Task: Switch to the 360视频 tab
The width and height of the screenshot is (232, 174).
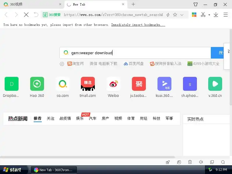Action: (x=32, y=4)
